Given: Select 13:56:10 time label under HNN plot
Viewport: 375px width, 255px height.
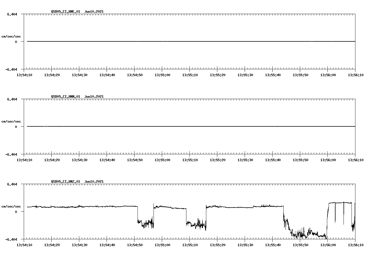Looking at the screenshot, I should pyautogui.click(x=355, y=160).
